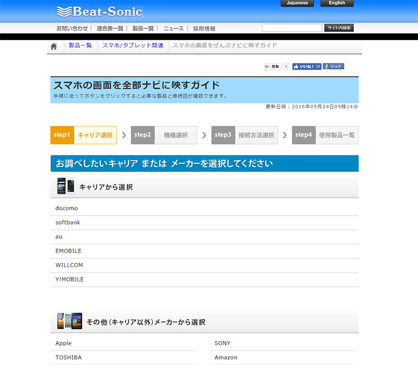
Task: Go to 製品一覧 in the breadcrumb
Action: tap(80, 45)
